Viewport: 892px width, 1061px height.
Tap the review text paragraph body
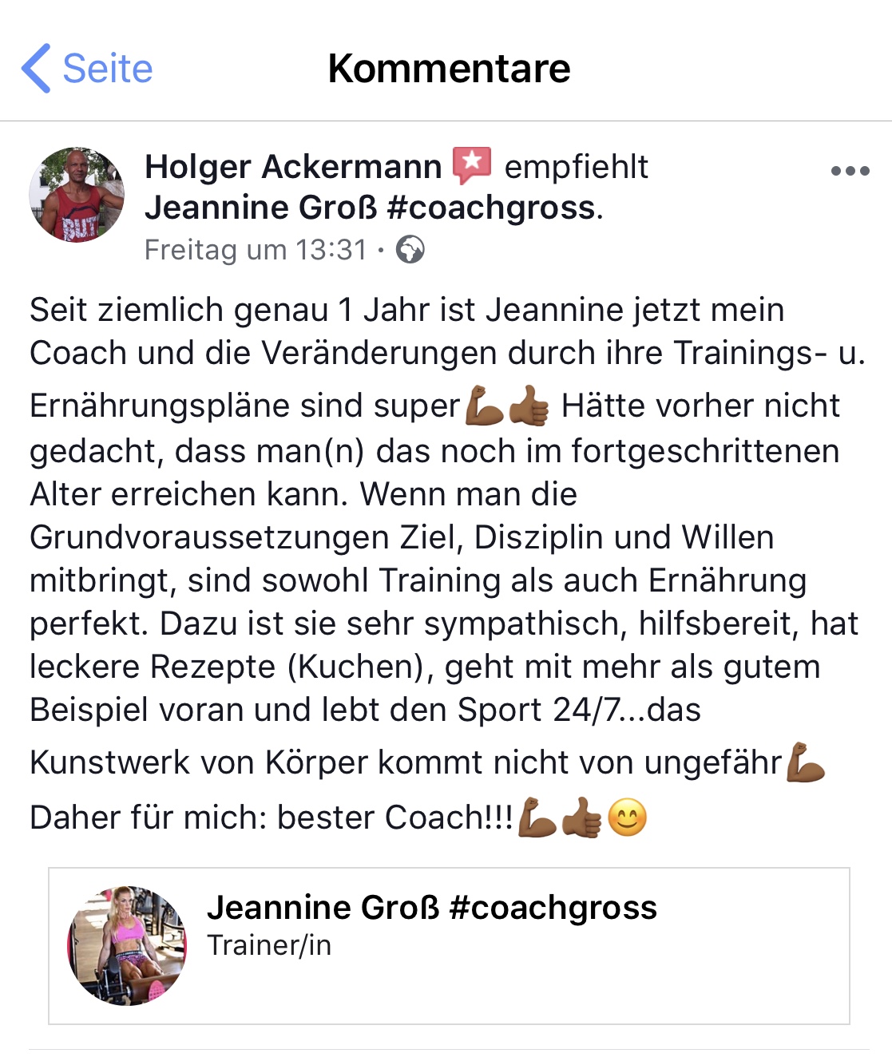pos(447,564)
